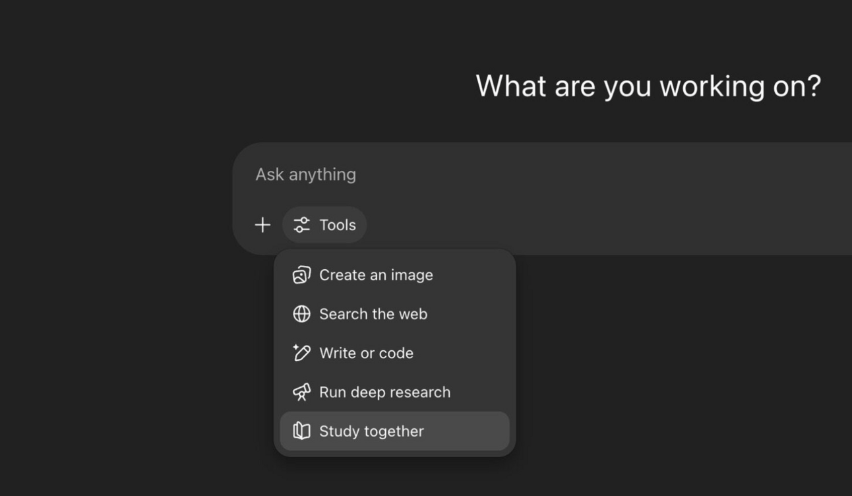
Task: Click the plus icon to add attachments
Action: (262, 225)
